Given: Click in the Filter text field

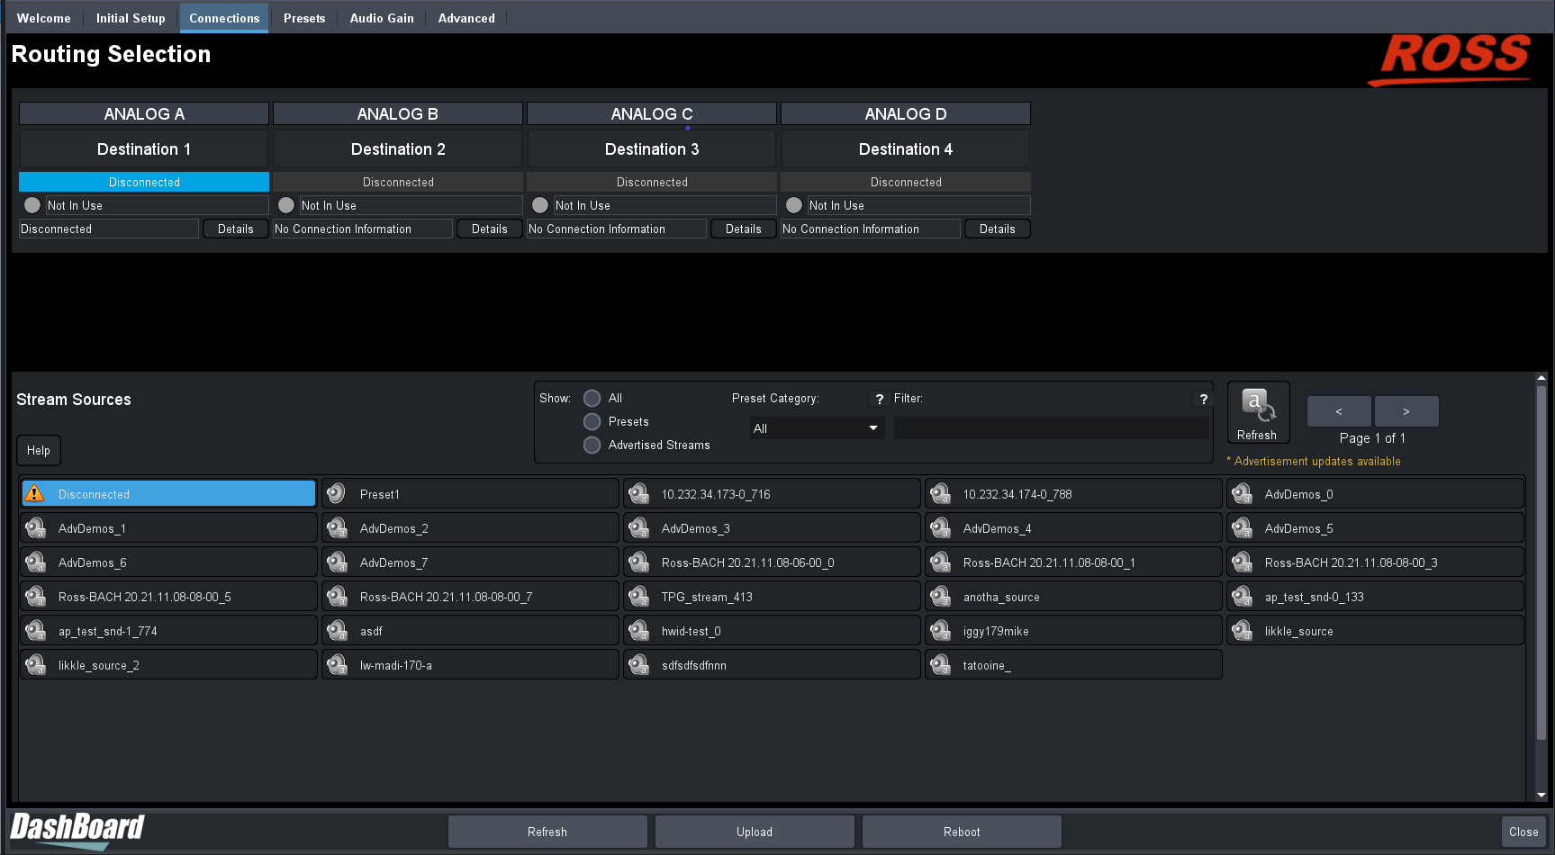Looking at the screenshot, I should (1051, 428).
